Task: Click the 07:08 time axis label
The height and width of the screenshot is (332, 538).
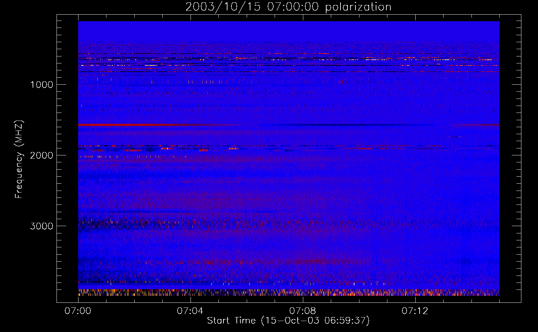Action: (x=303, y=311)
